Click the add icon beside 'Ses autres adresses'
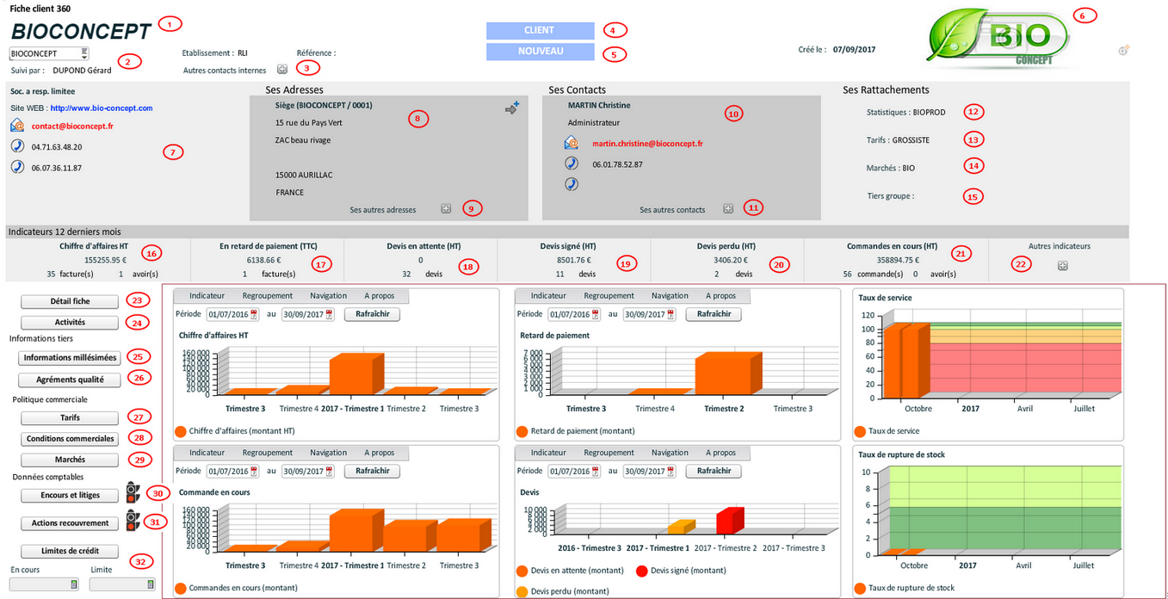Image resolution: width=1168 pixels, height=599 pixels. 446,207
